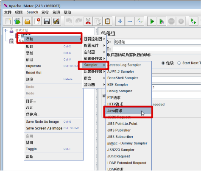The width and height of the screenshot is (201, 171).
Task: Expand the Sampler submenu
Action: pyautogui.click(x=94, y=65)
